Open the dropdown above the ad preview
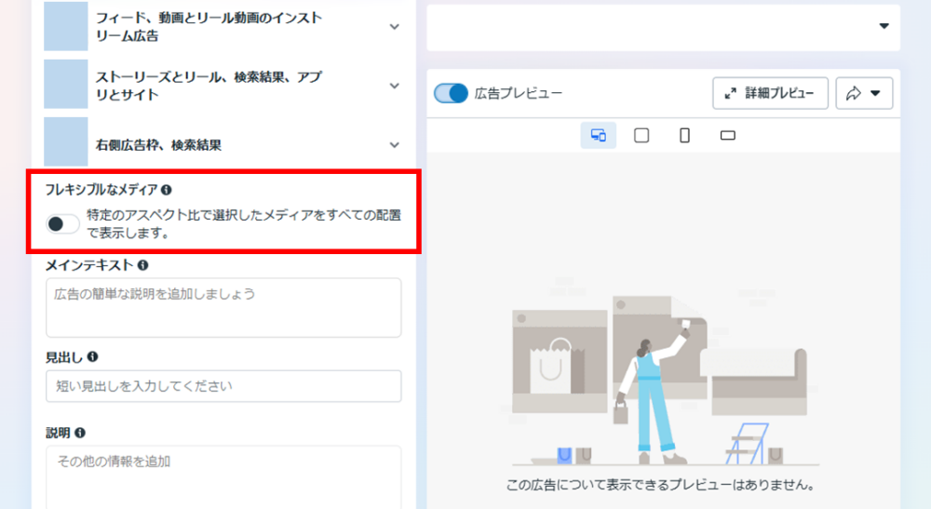The width and height of the screenshot is (931, 509). (663, 27)
